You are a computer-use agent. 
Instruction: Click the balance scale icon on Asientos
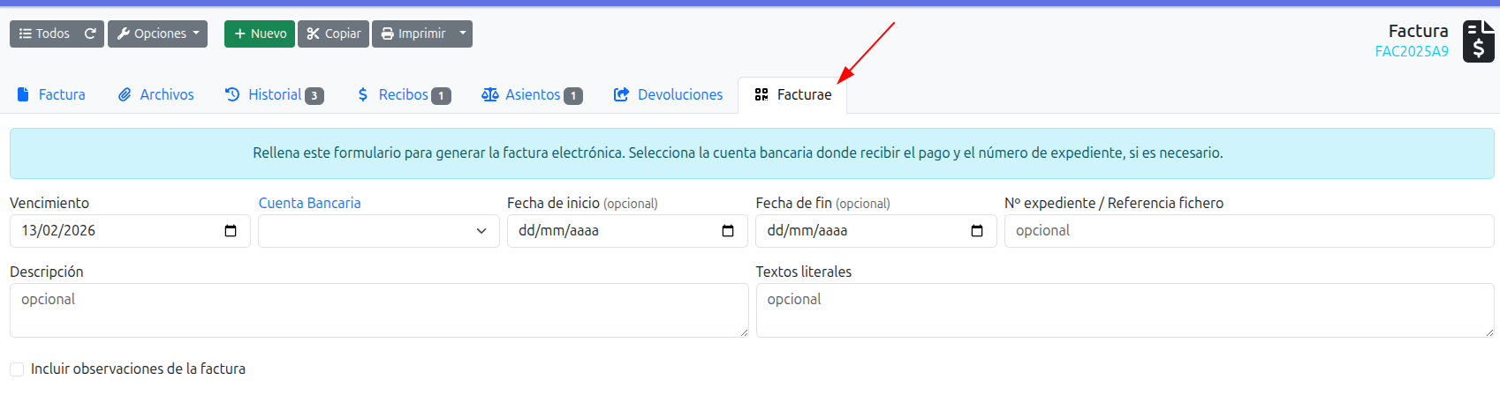[x=490, y=94]
